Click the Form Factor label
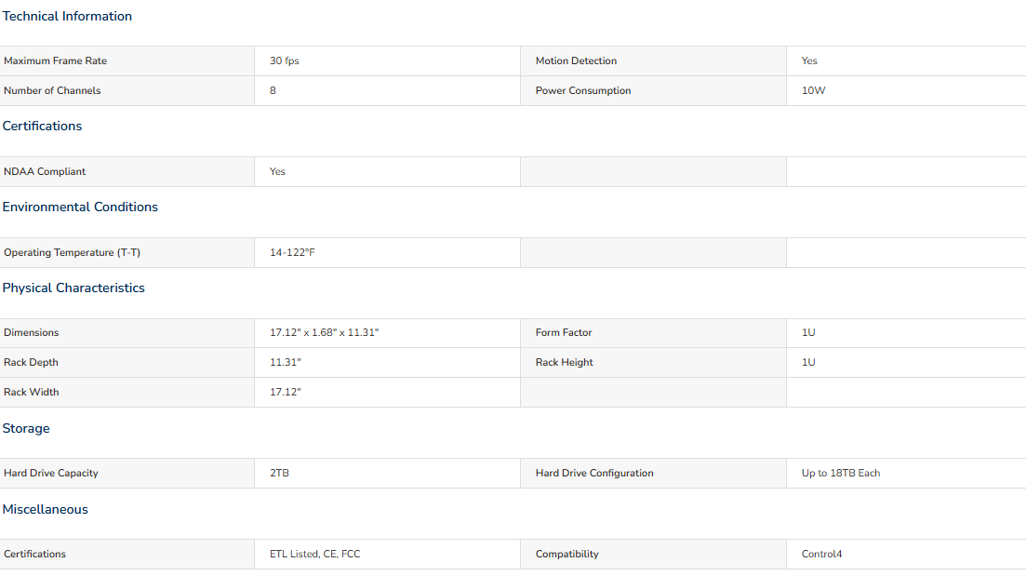Screen dimensions: 1026x576 pyautogui.click(x=564, y=332)
